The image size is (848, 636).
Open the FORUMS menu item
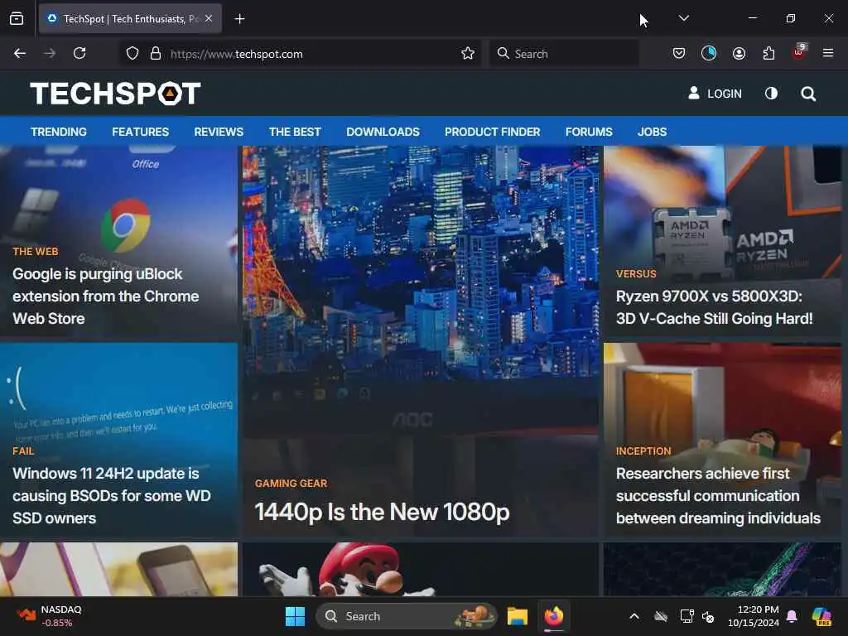pos(589,132)
